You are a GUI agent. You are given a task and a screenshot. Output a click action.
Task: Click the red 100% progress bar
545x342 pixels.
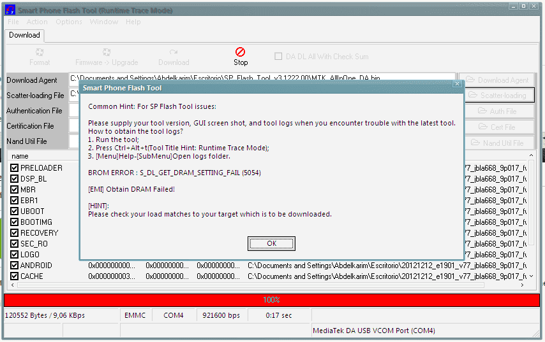(271, 300)
